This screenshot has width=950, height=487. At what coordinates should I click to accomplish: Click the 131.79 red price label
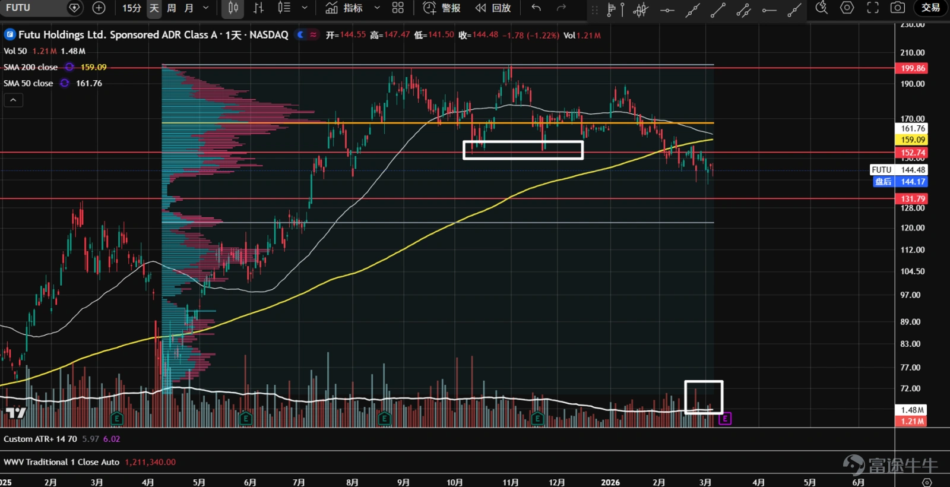coord(911,199)
